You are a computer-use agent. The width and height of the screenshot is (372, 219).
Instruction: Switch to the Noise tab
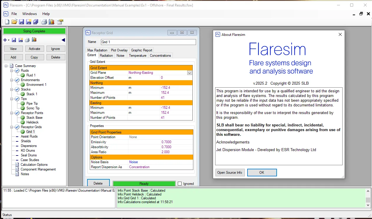[120, 56]
